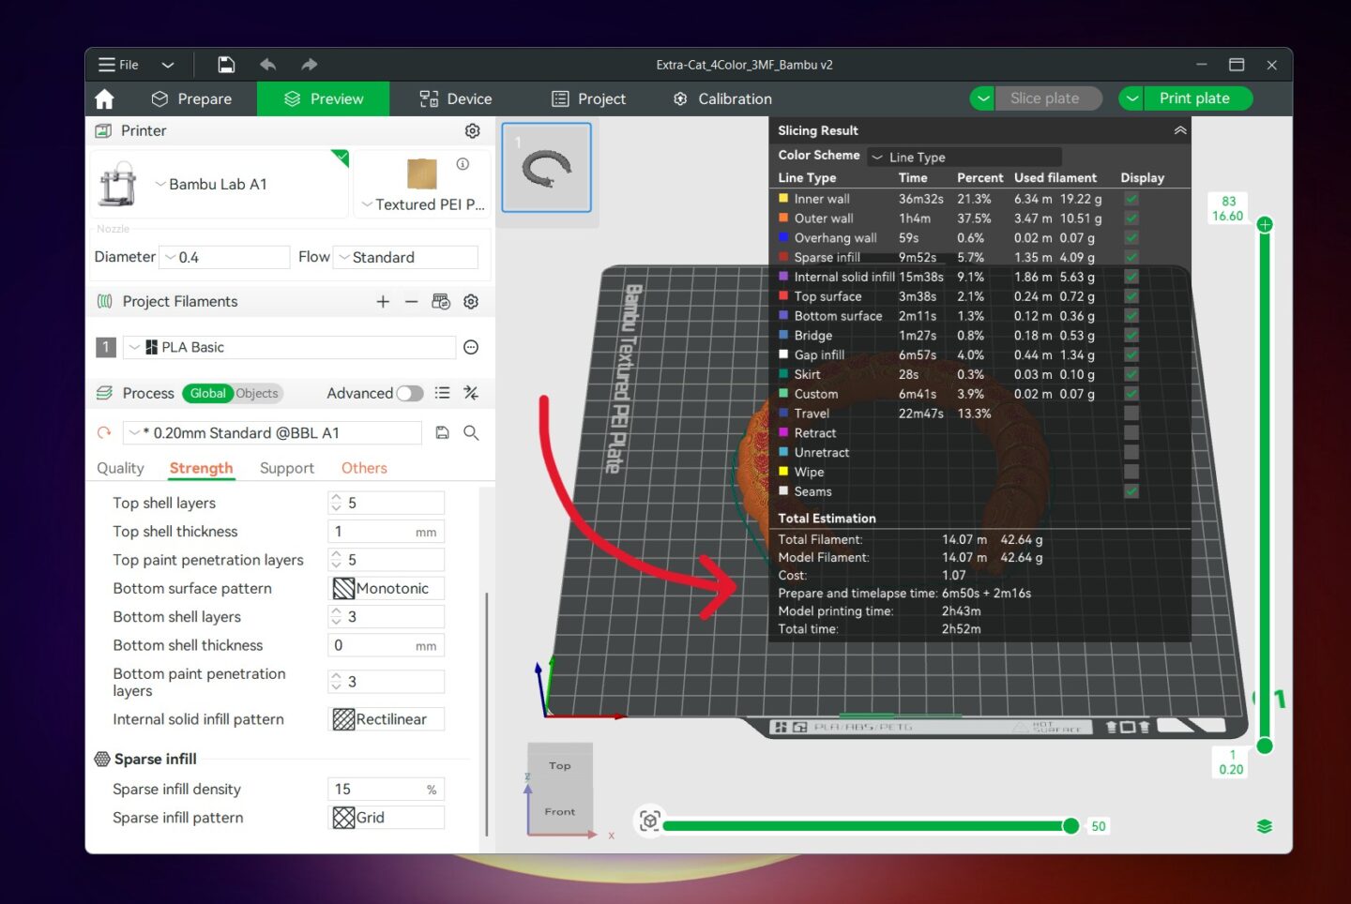Uncheck Inner wall display checkbox

click(1131, 199)
